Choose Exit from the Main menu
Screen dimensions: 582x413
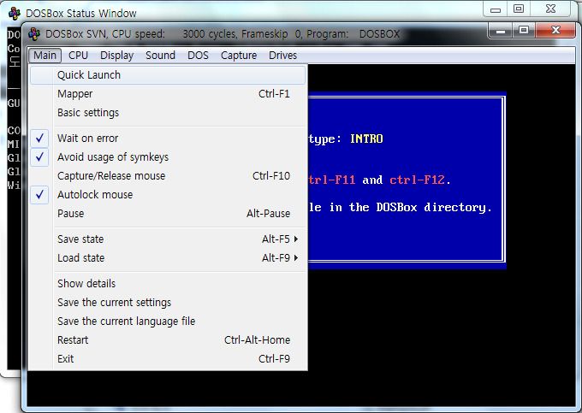[x=168, y=359]
